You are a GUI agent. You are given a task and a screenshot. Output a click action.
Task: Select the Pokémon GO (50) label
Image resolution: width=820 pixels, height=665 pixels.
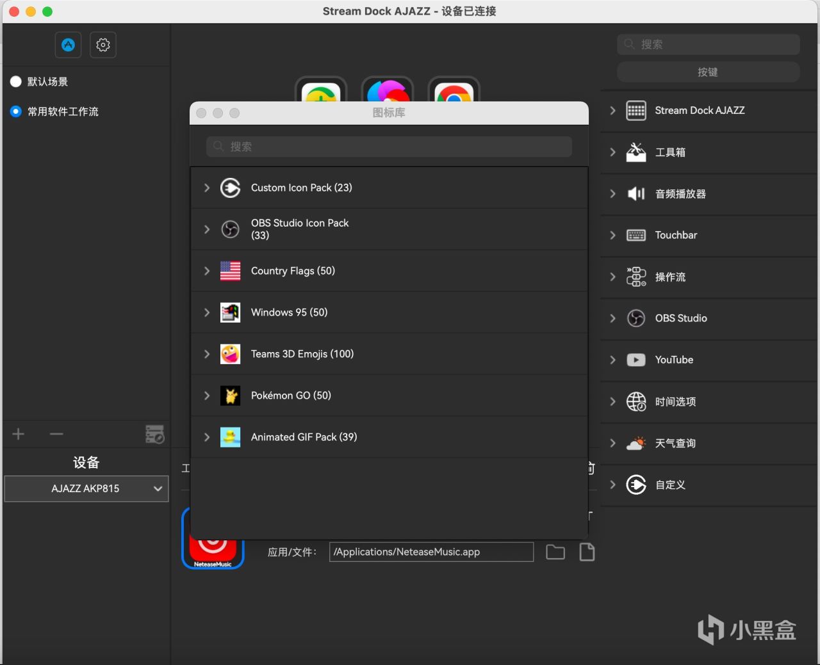(x=291, y=396)
